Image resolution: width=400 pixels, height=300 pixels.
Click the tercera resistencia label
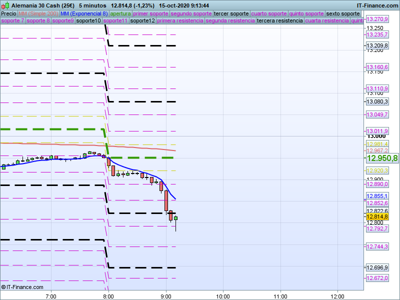click(279, 21)
